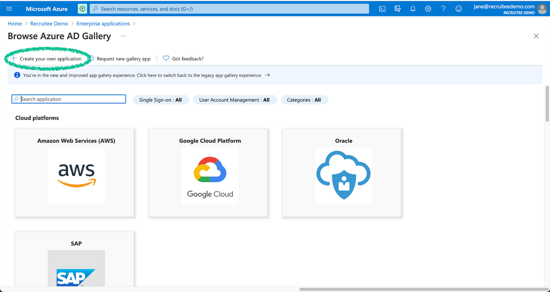This screenshot has width=550, height=292.
Task: Focus the top search resources bar
Action: (229, 8)
